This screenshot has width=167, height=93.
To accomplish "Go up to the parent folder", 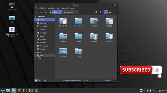I will pos(46,12).
